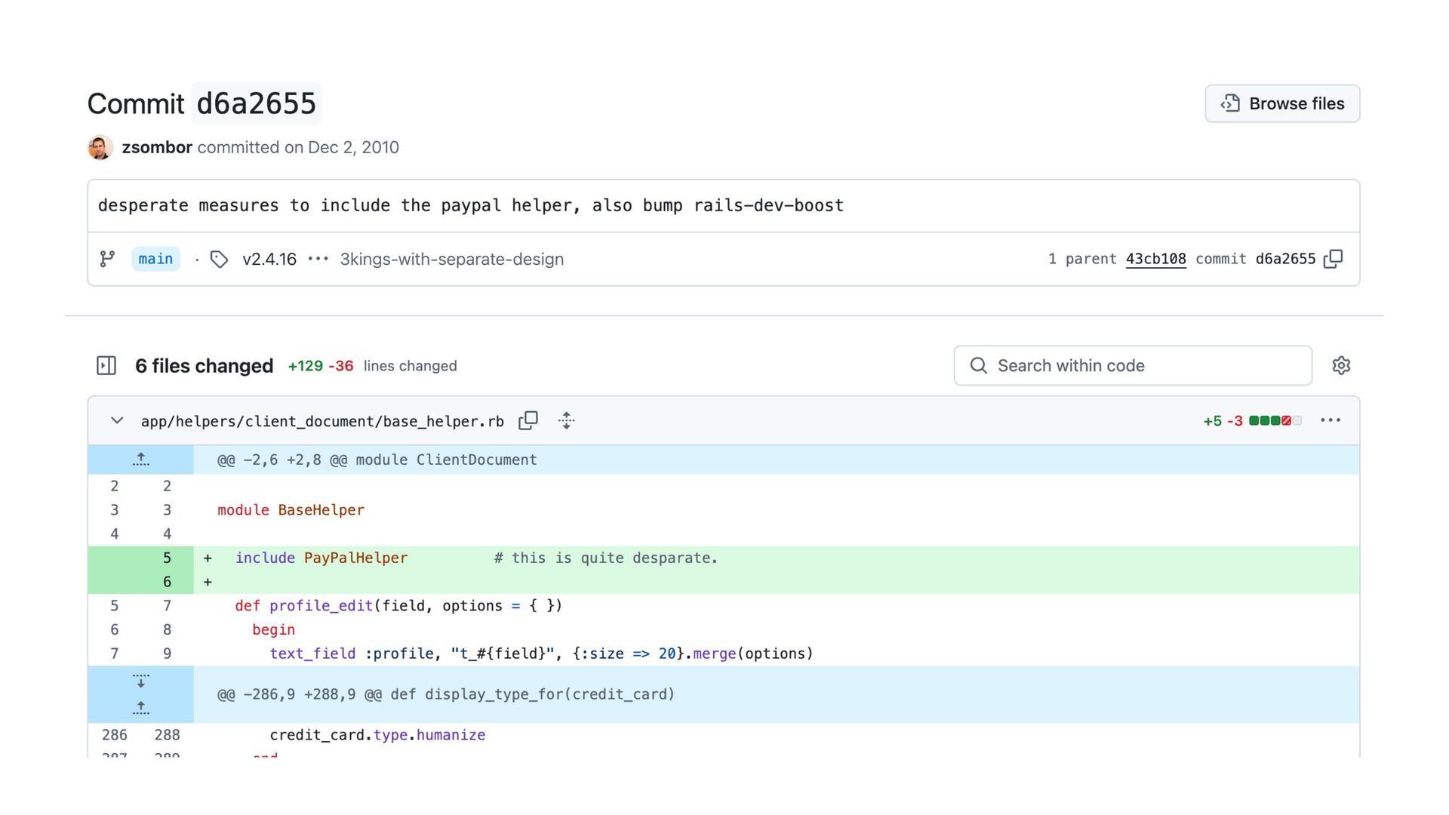1449x815 pixels.
Task: Click the diffstat color blocks
Action: (1275, 421)
